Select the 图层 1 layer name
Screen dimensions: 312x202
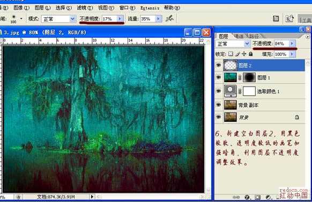coord(264,77)
